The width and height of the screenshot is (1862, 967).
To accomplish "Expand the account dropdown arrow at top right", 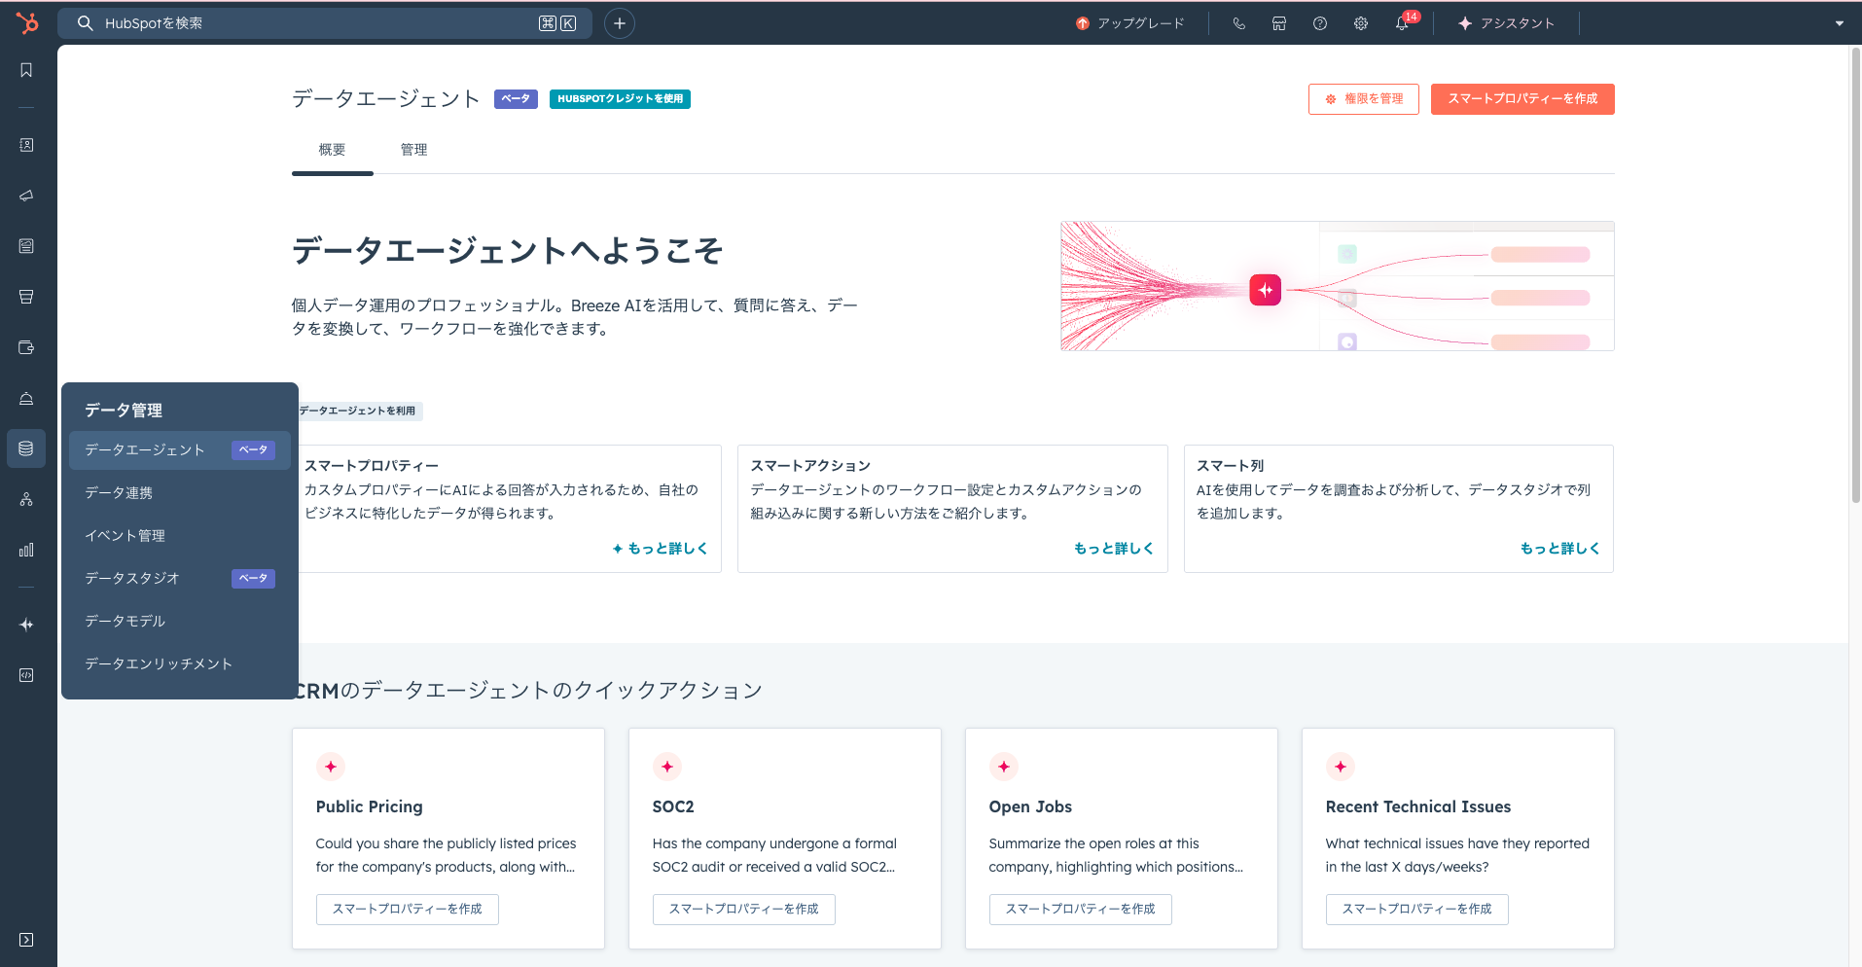I will [1839, 23].
